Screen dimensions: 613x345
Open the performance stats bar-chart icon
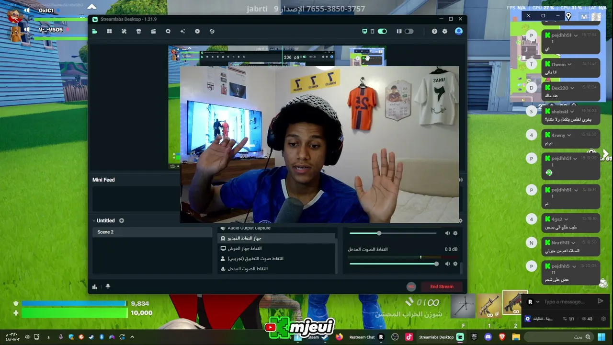95,287
